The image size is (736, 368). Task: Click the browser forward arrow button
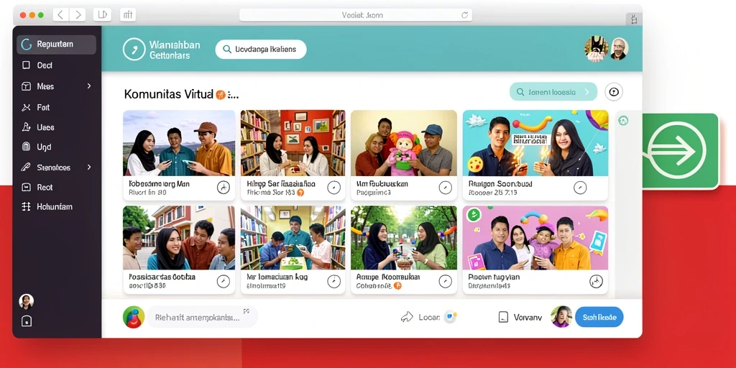[78, 15]
